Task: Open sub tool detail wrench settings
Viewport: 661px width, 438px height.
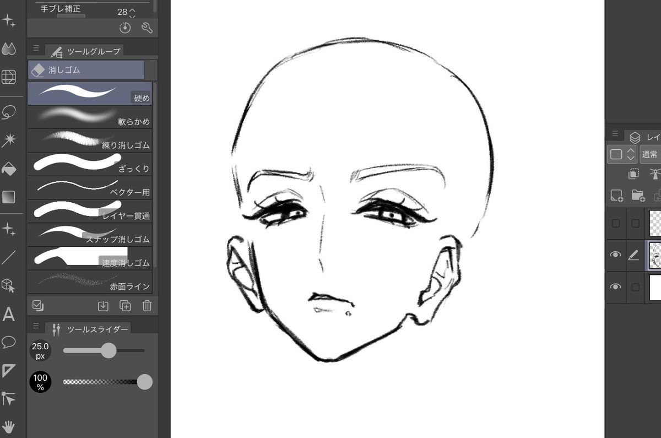Action: [x=147, y=28]
